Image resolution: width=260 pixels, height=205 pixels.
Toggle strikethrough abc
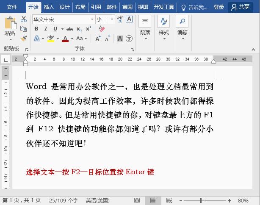(x=70, y=29)
